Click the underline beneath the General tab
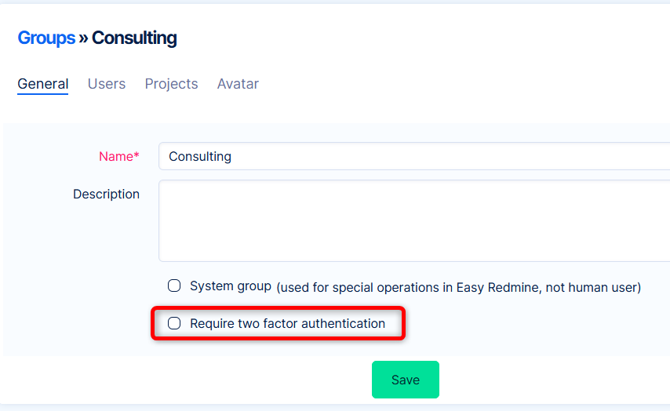Viewport: 670px width, 411px height. click(x=43, y=94)
